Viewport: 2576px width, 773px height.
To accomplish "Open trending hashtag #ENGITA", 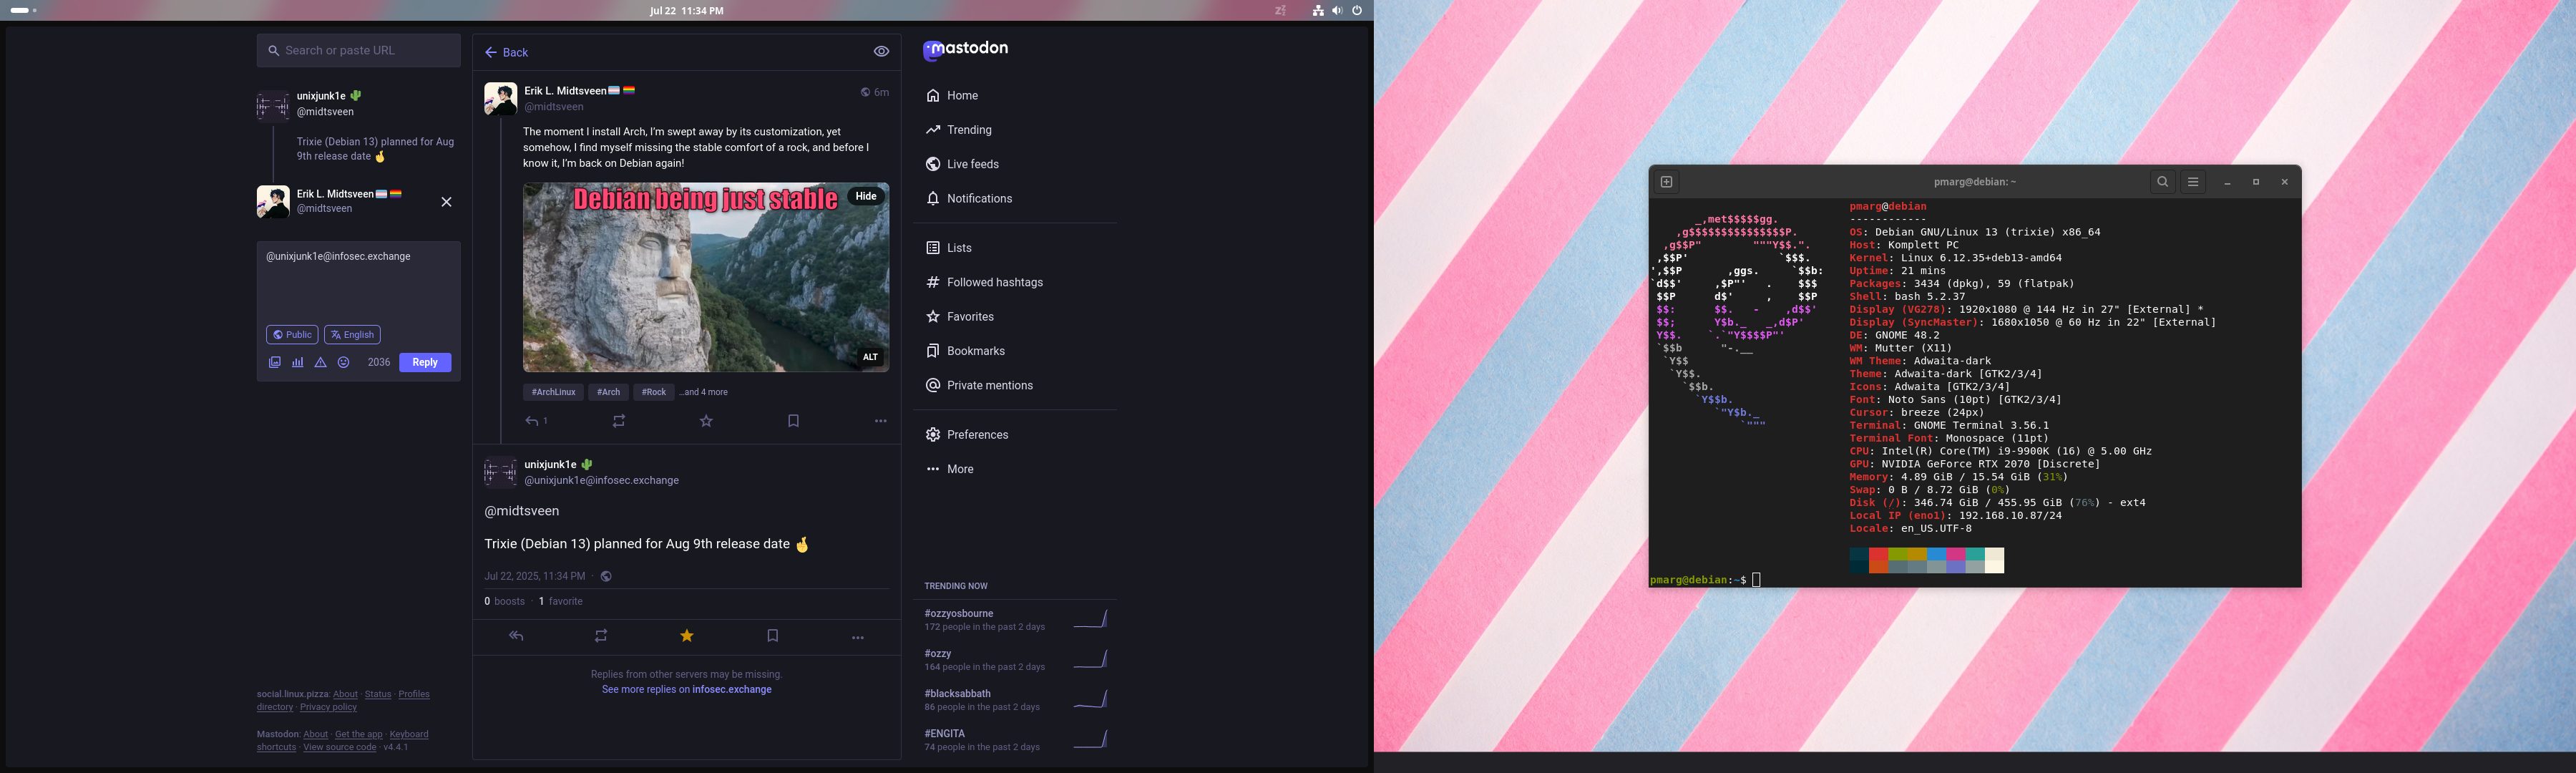I will pyautogui.click(x=944, y=733).
